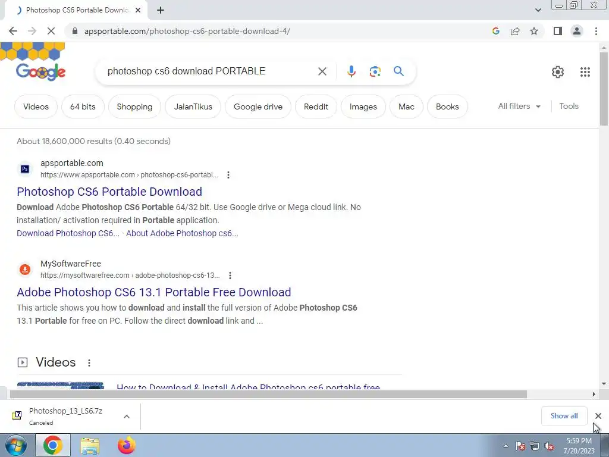The image size is (609, 457).
Task: Click the scroll down arrow
Action: coord(604,384)
